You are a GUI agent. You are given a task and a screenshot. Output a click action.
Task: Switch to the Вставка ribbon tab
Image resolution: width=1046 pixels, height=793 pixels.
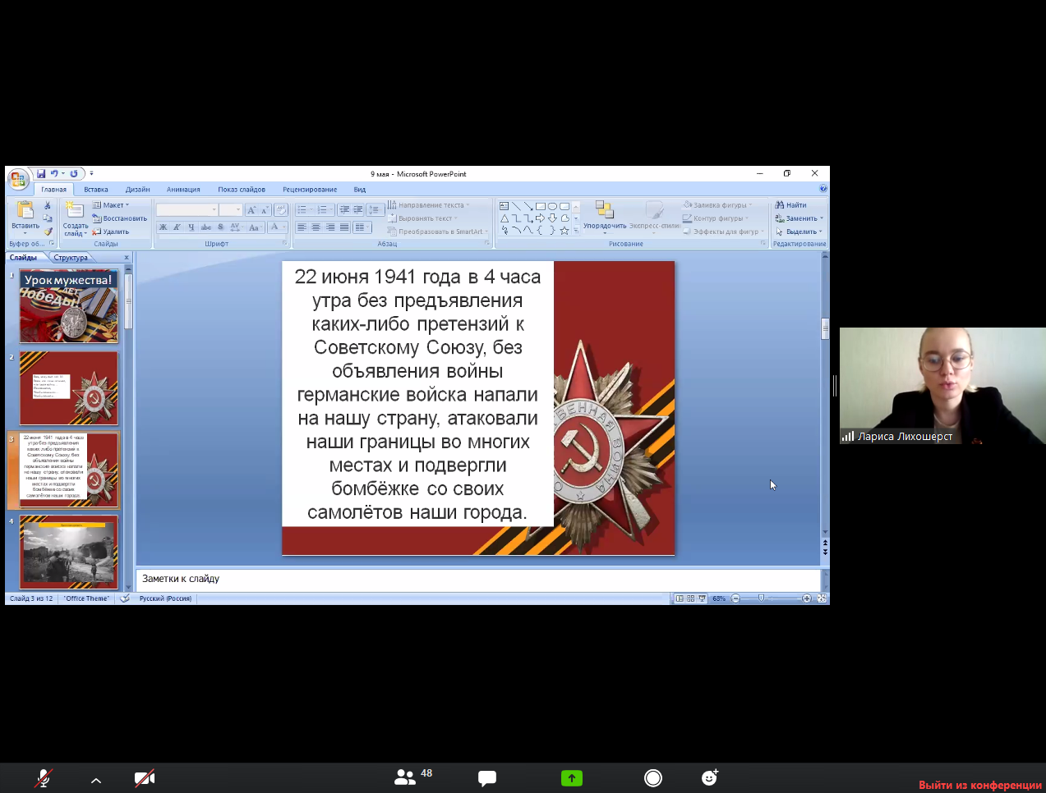coord(96,190)
